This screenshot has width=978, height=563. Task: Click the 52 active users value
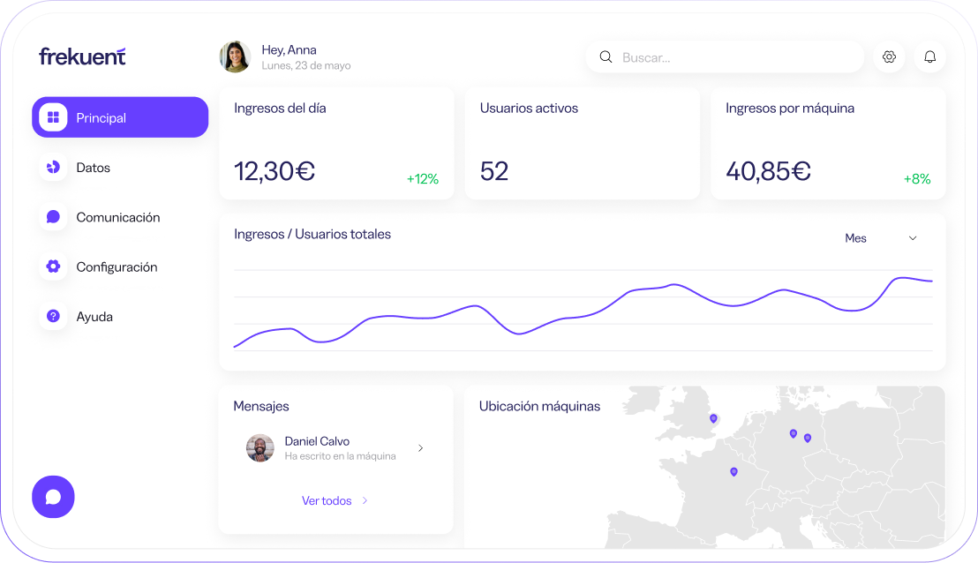click(494, 171)
